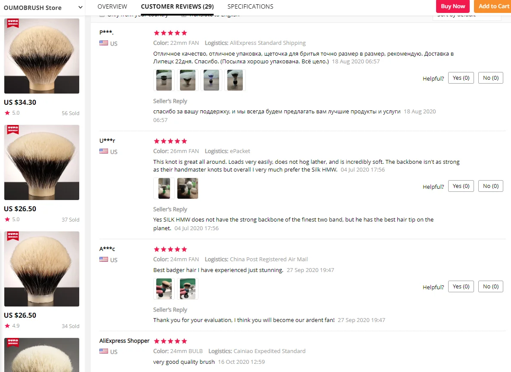Viewport: 511px width, 372px height.
Task: Click the five-star rating of A***c's review
Action: pyautogui.click(x=170, y=249)
